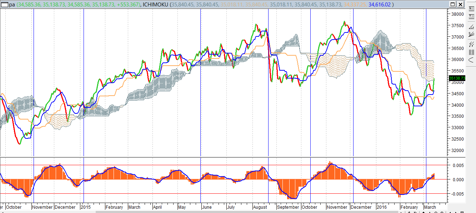Select the parallel arrows channel tool
Screen dimensions: 476x213
click(x=471, y=45)
